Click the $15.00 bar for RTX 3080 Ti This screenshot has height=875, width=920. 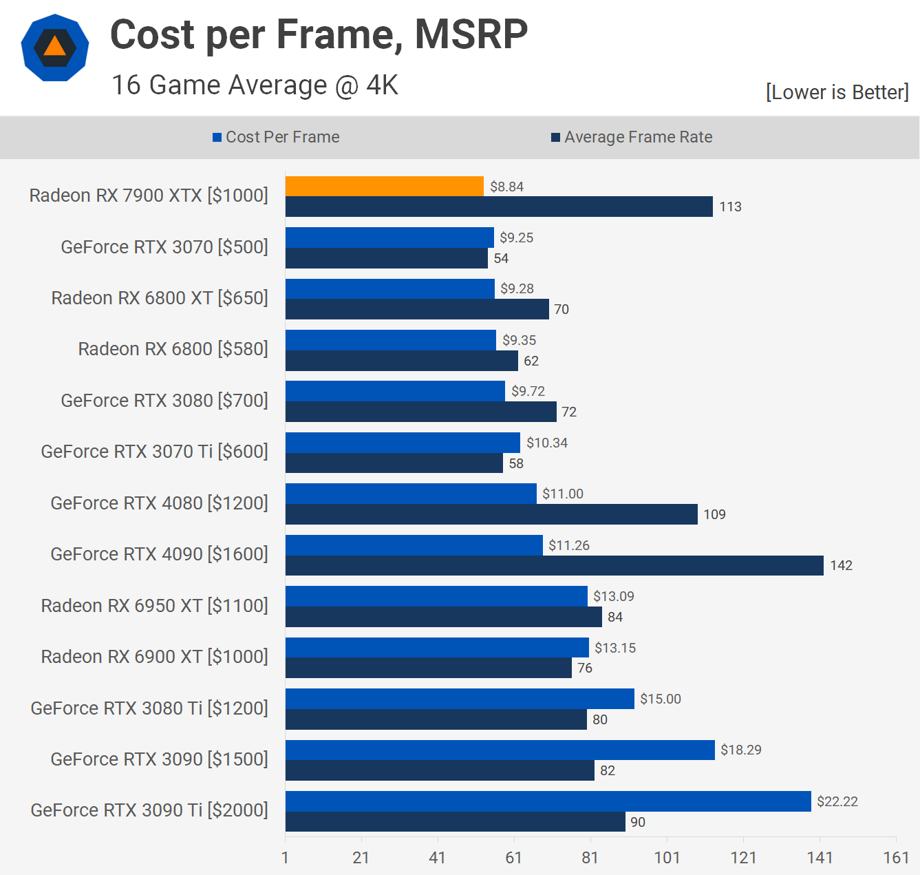tap(460, 699)
